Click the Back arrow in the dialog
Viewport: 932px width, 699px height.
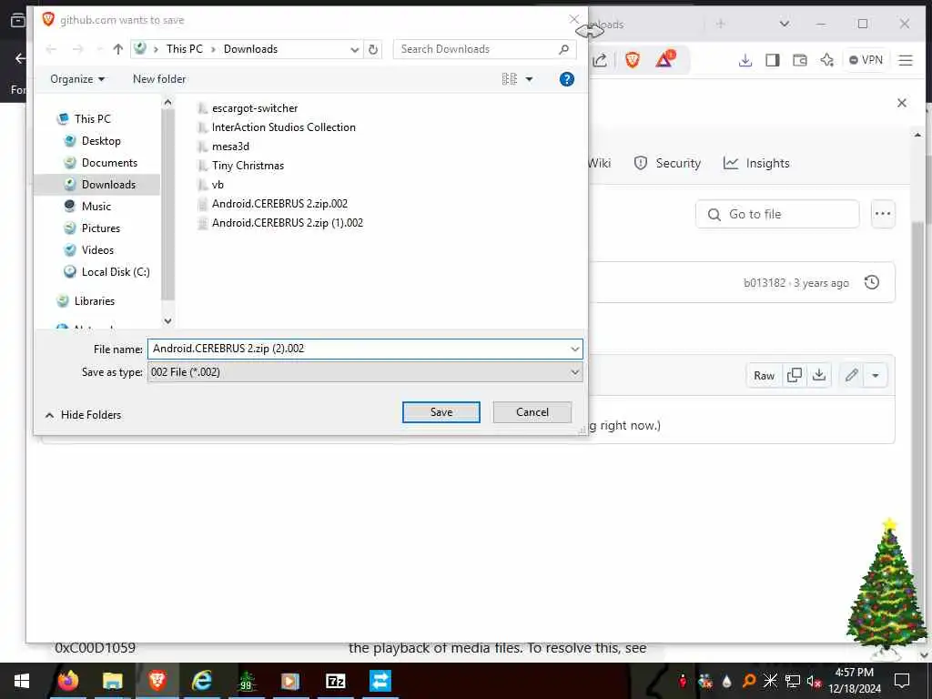pyautogui.click(x=51, y=49)
